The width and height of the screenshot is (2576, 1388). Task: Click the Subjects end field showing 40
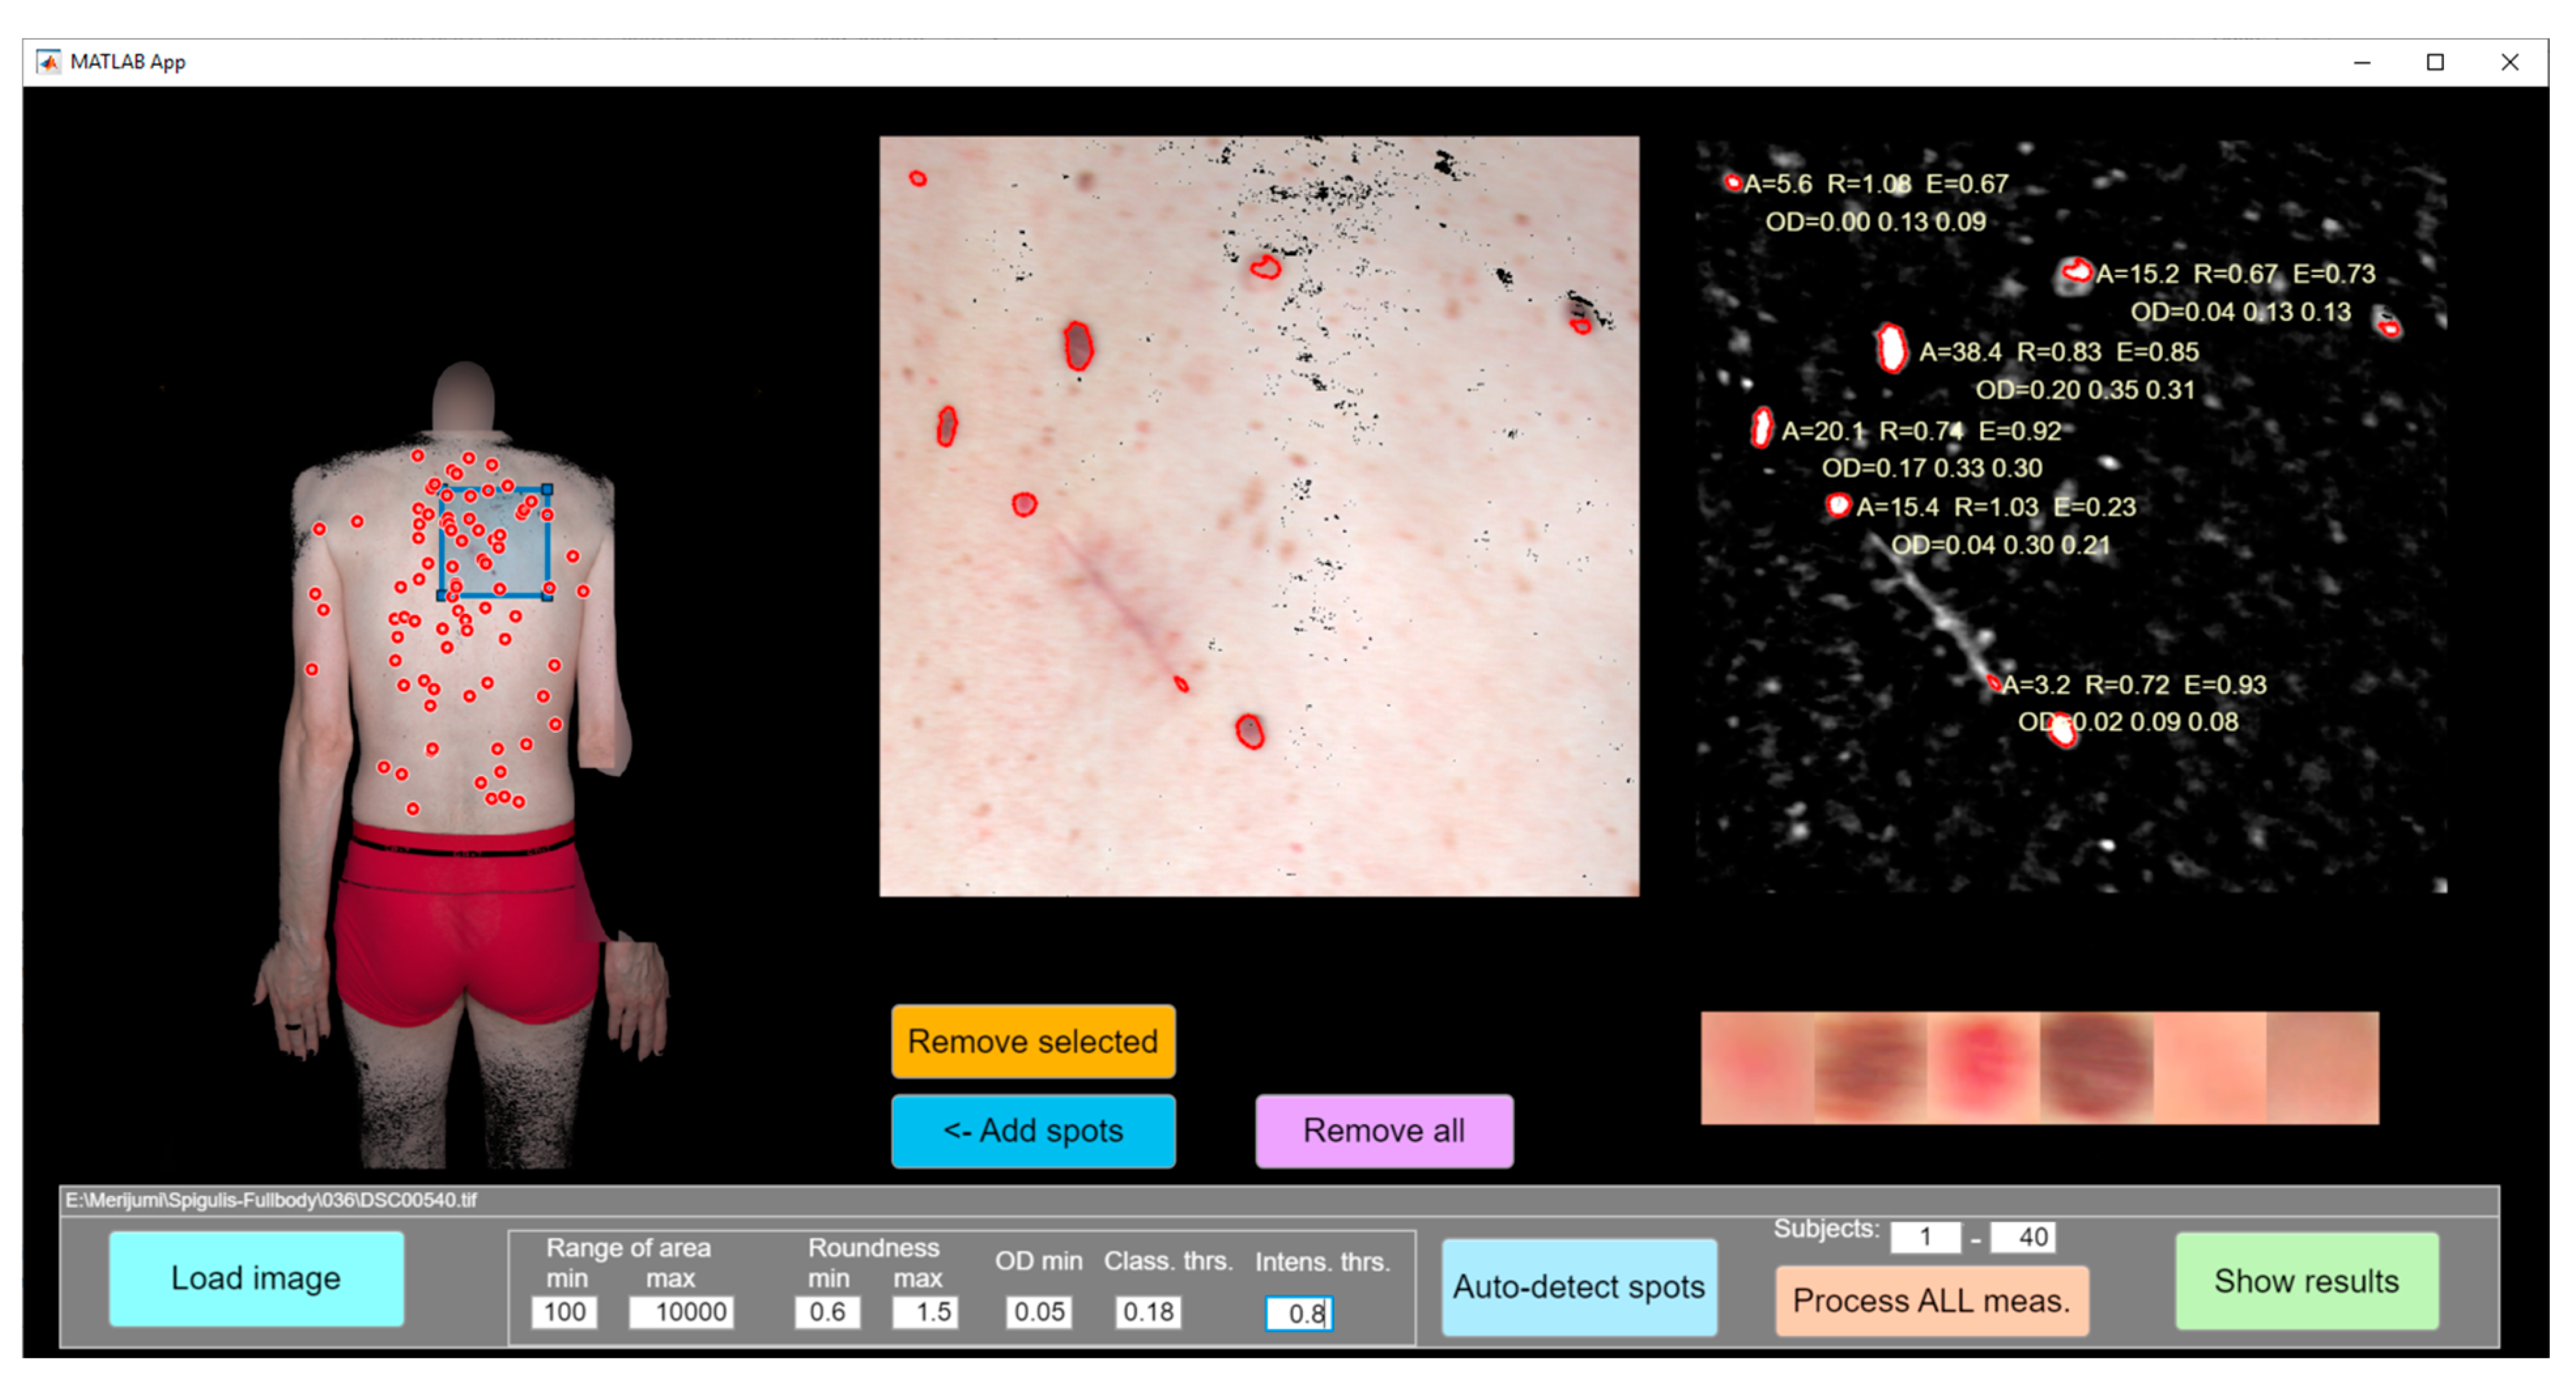point(2024,1237)
